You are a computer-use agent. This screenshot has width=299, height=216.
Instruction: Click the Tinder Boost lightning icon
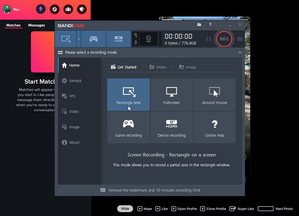[41, 9]
